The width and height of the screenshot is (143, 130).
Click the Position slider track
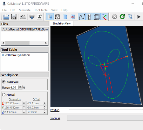(x=106, y=110)
